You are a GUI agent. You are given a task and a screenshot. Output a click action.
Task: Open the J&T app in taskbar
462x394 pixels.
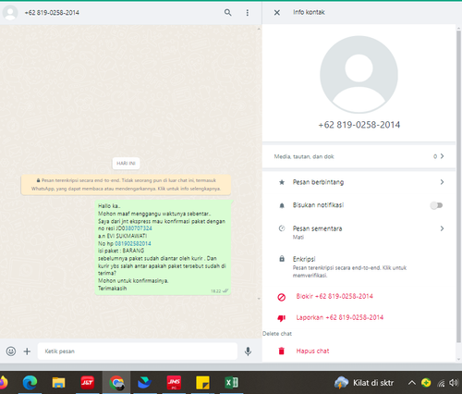click(88, 383)
